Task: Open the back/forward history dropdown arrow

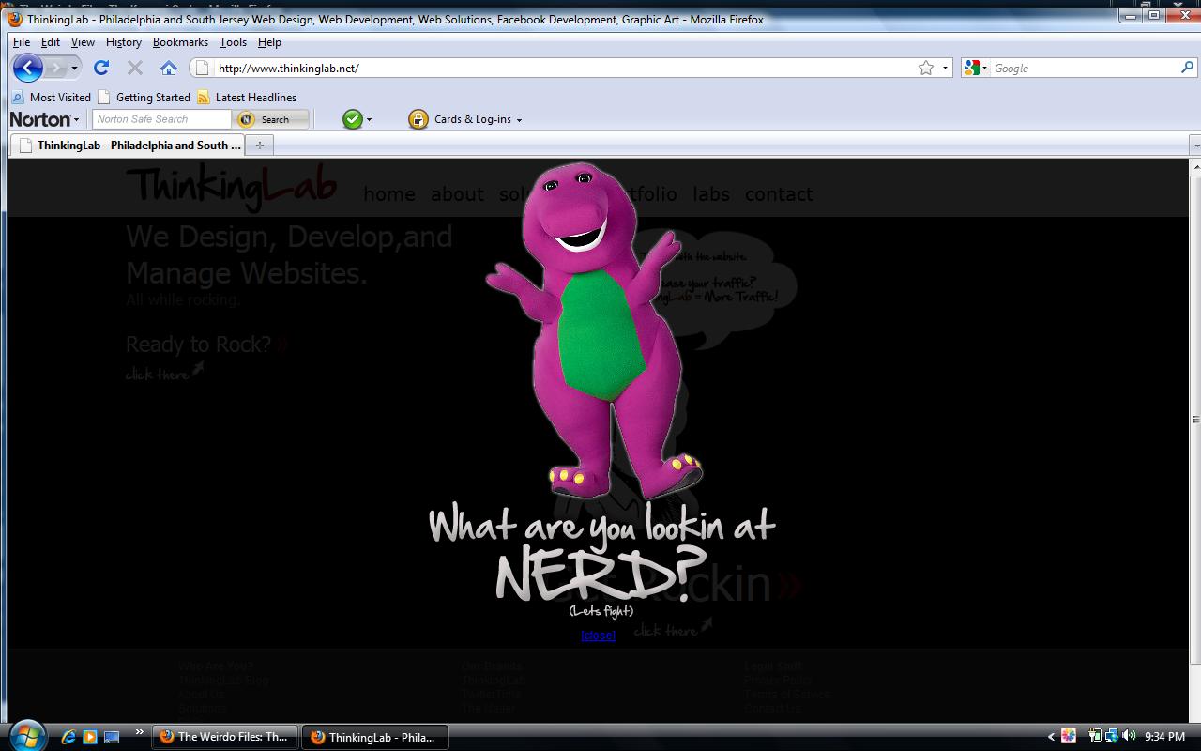Action: (74, 68)
